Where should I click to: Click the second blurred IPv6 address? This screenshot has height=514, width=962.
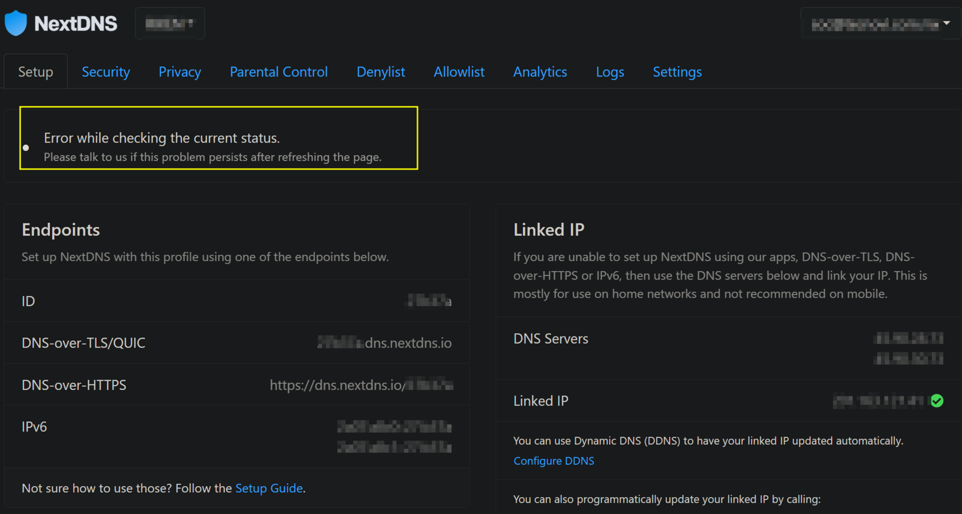394,447
